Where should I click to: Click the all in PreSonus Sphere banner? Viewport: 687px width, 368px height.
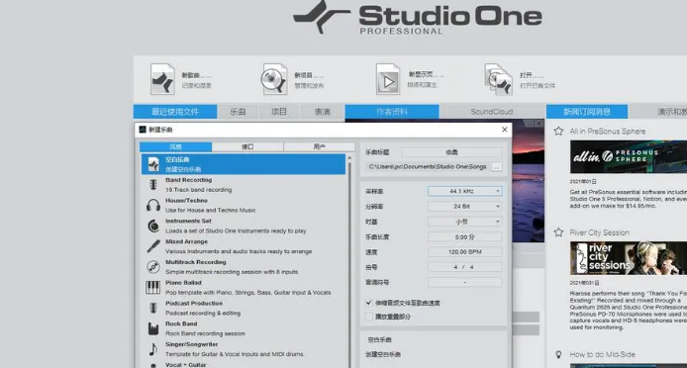(x=629, y=157)
